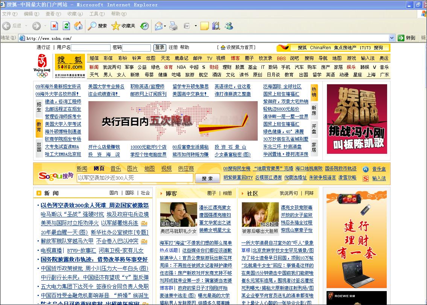Click the Sogou 搜狗 logo
This screenshot has width=427, height=305.
(x=56, y=176)
